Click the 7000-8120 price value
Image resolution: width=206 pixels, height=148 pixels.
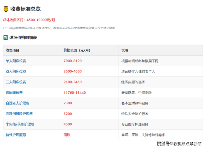[72, 61]
